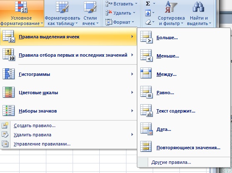Click the Формат button label

tap(121, 22)
